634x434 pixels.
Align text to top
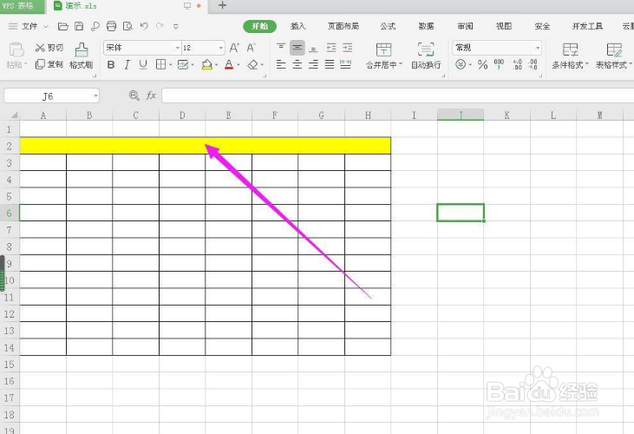pyautogui.click(x=281, y=48)
